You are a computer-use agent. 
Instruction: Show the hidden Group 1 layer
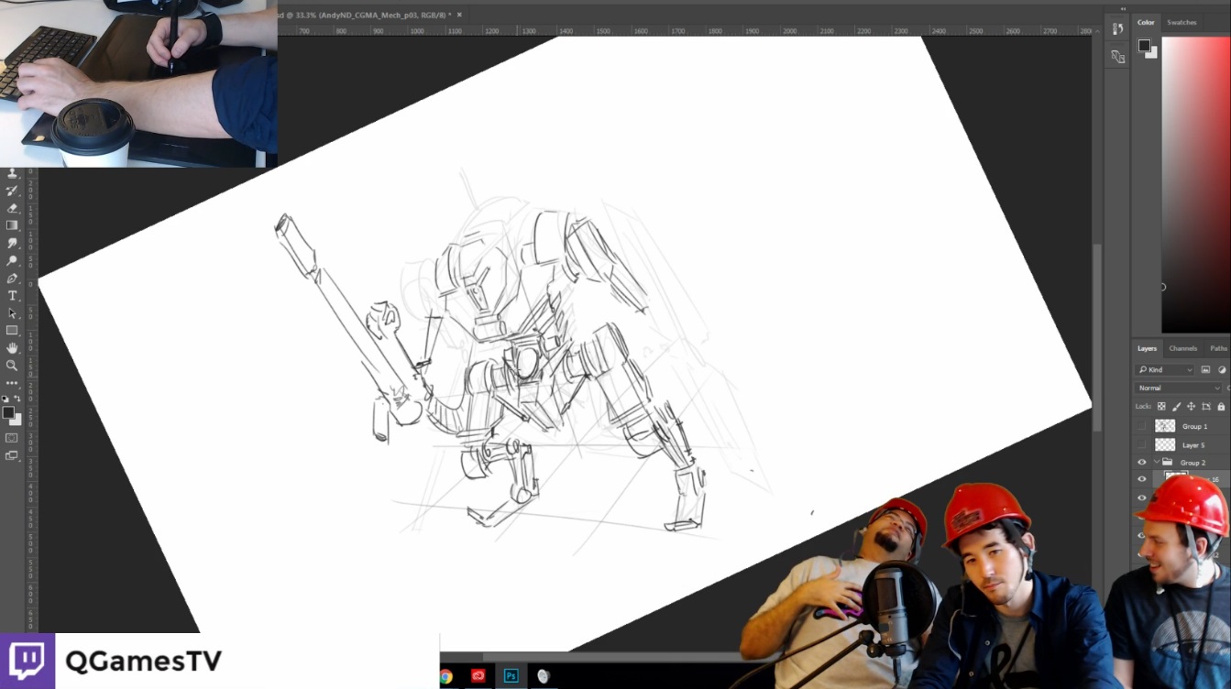click(x=1141, y=426)
